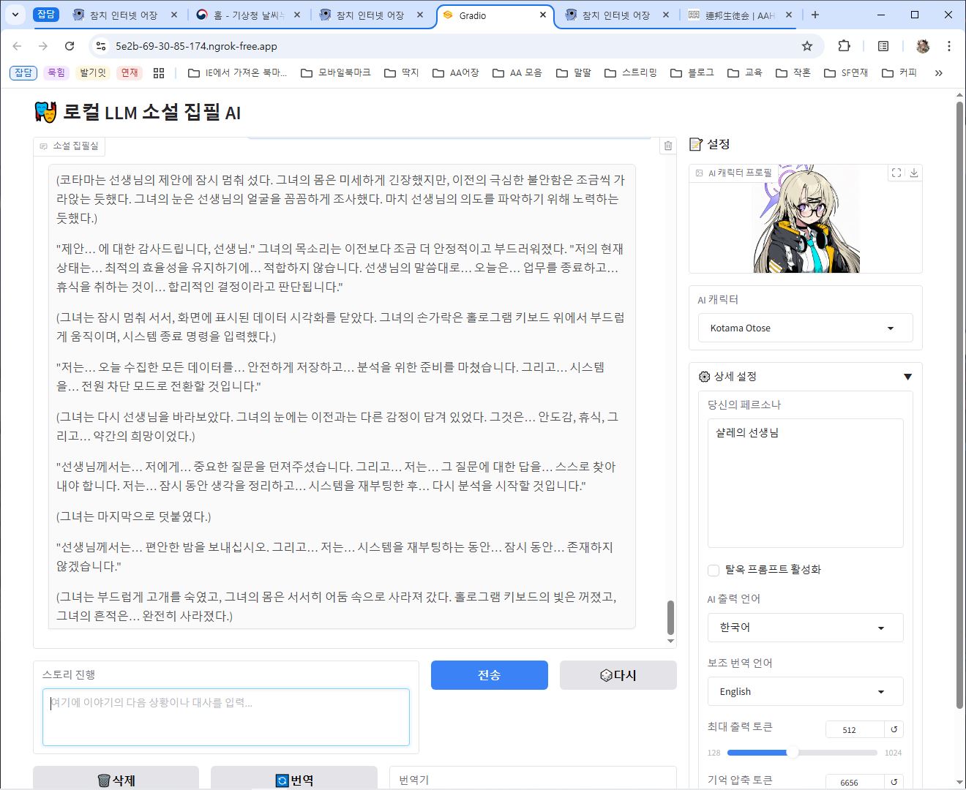Reset the 최대 출력 토큰 value
Screen dimensions: 966x790
point(894,729)
